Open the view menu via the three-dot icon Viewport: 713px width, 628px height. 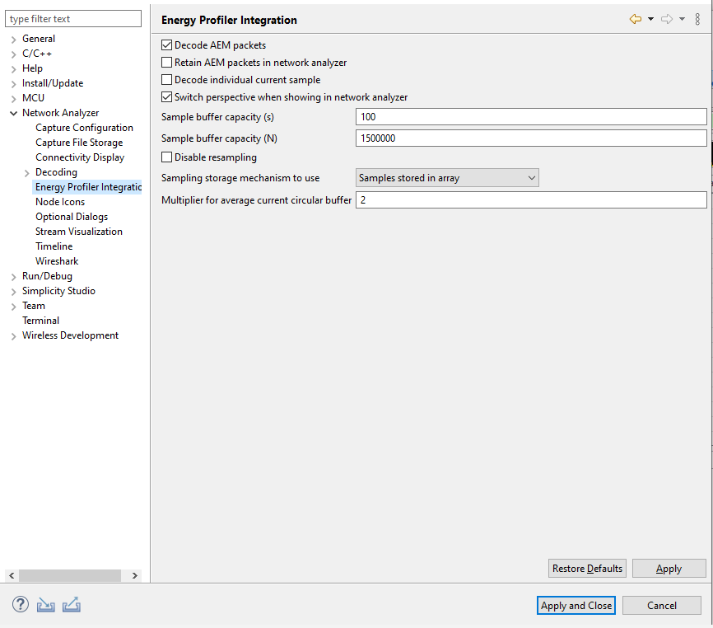point(697,19)
